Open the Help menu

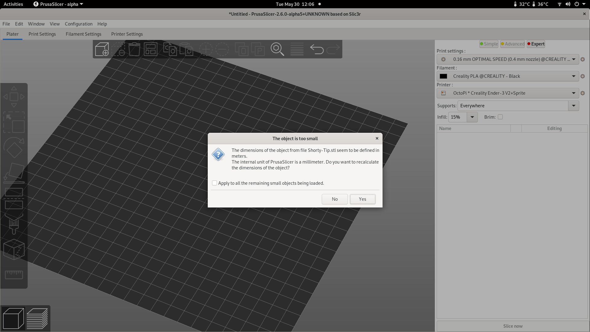click(x=102, y=24)
